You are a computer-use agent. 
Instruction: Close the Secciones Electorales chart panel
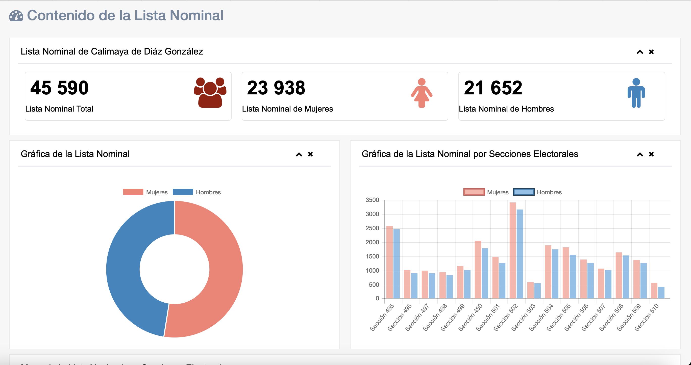(x=651, y=154)
